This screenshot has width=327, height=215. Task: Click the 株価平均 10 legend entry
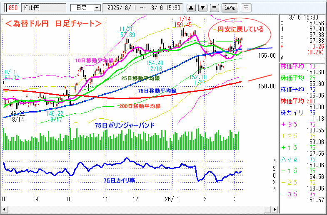(x=298, y=66)
